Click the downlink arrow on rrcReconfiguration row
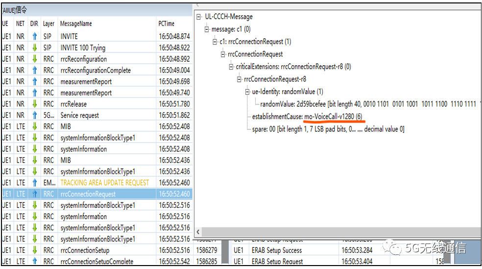The height and width of the screenshot is (269, 482). [x=35, y=59]
